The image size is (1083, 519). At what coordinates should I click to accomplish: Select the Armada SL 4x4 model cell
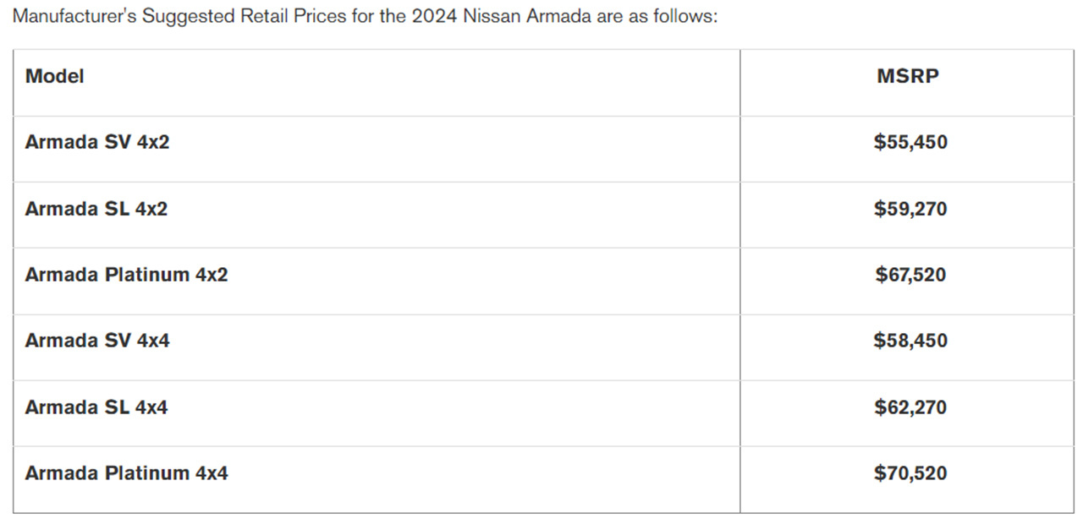coord(96,407)
